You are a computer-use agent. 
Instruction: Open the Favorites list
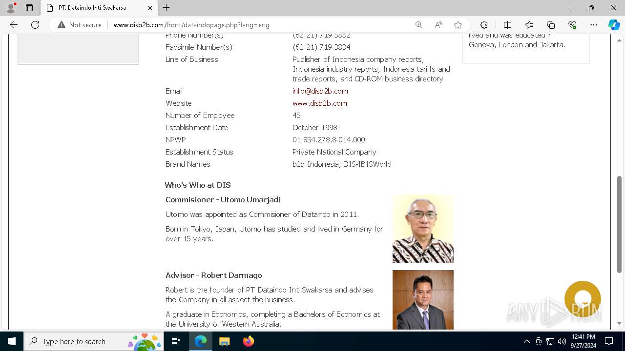coord(529,25)
